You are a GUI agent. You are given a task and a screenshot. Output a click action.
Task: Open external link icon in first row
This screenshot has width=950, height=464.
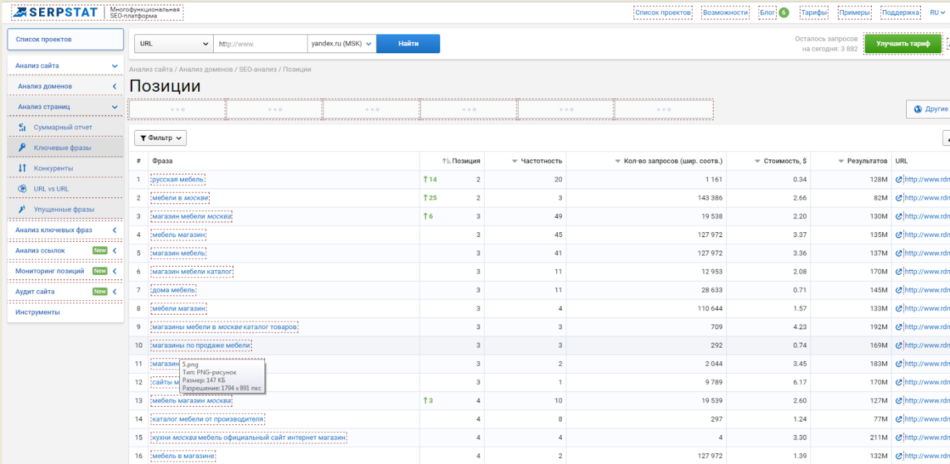[x=899, y=179]
